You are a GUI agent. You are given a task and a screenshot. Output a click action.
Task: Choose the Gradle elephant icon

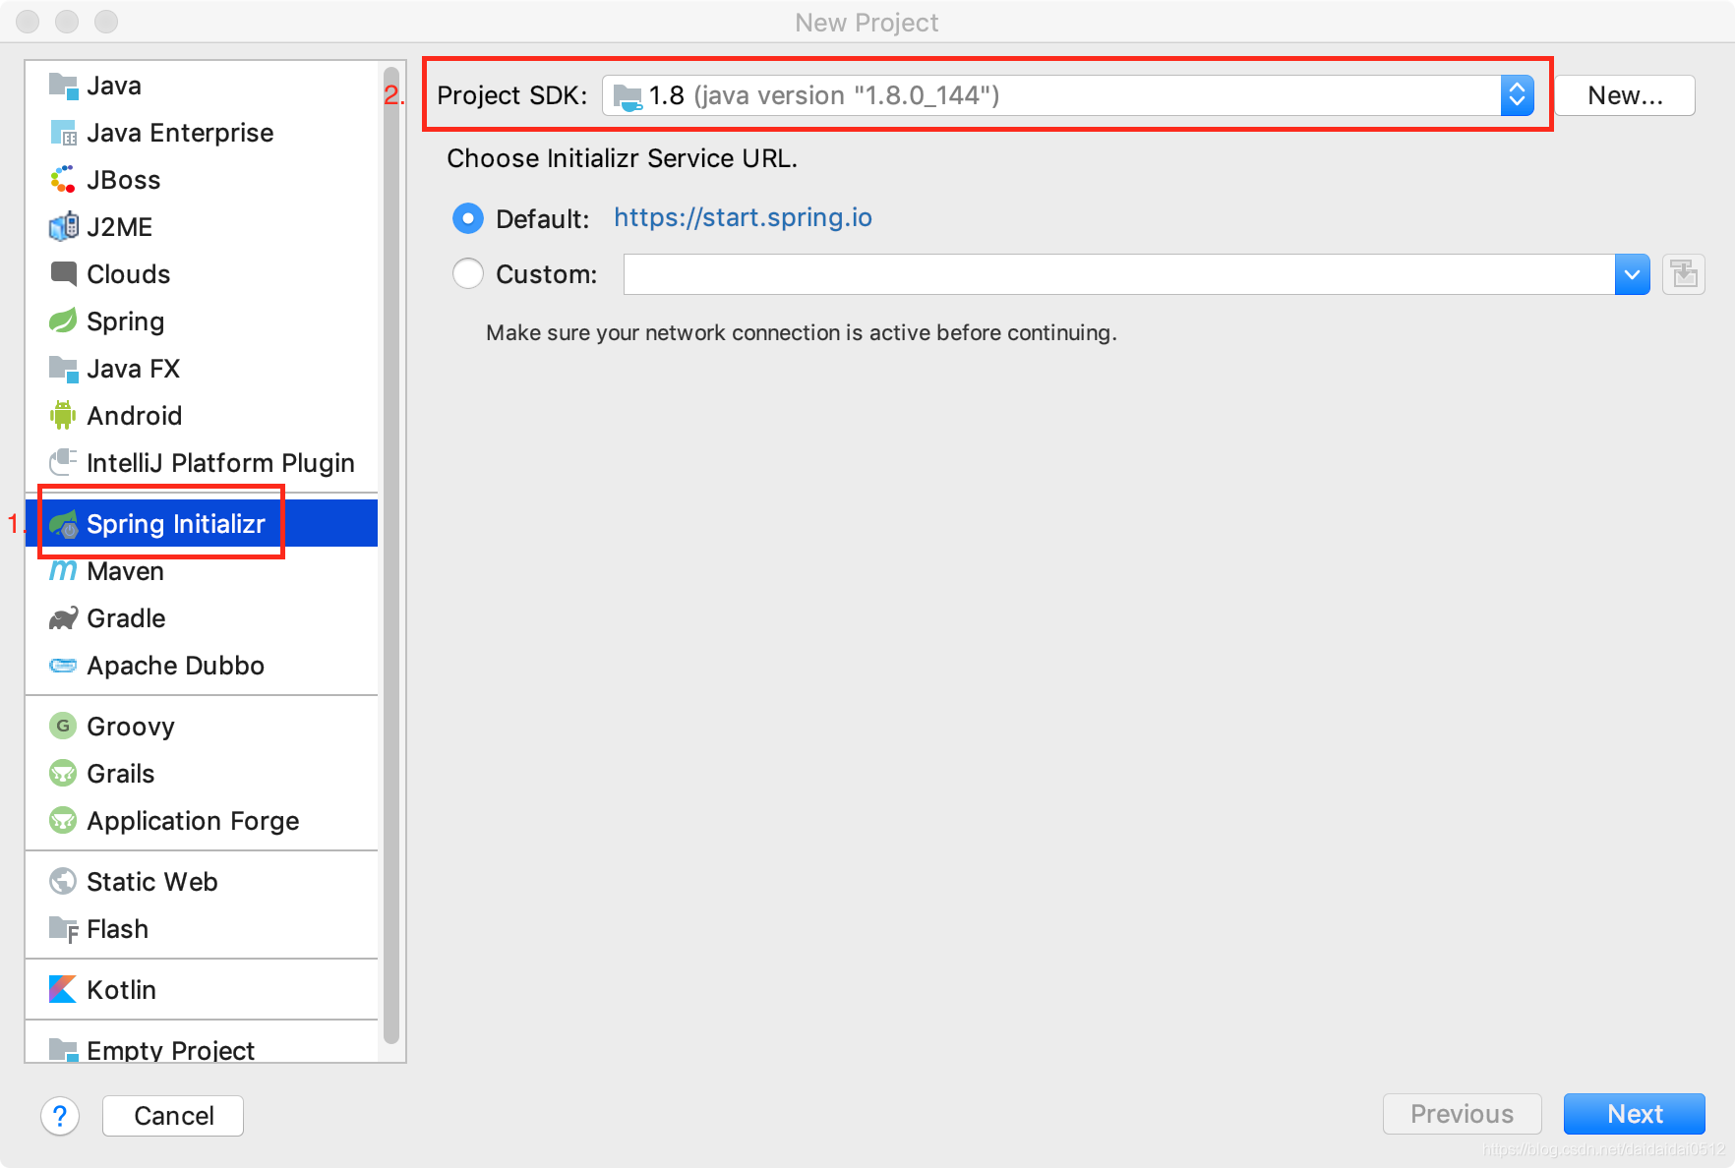coord(63,618)
